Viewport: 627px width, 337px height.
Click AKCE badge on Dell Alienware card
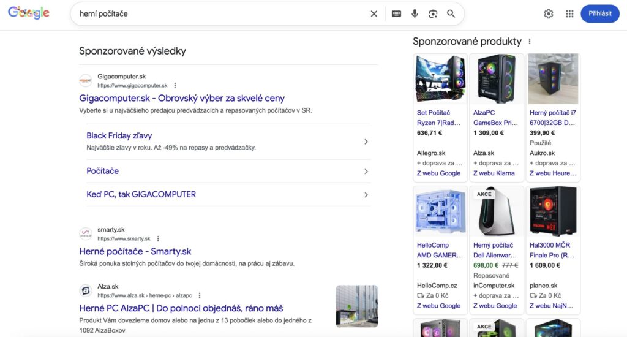coord(484,194)
